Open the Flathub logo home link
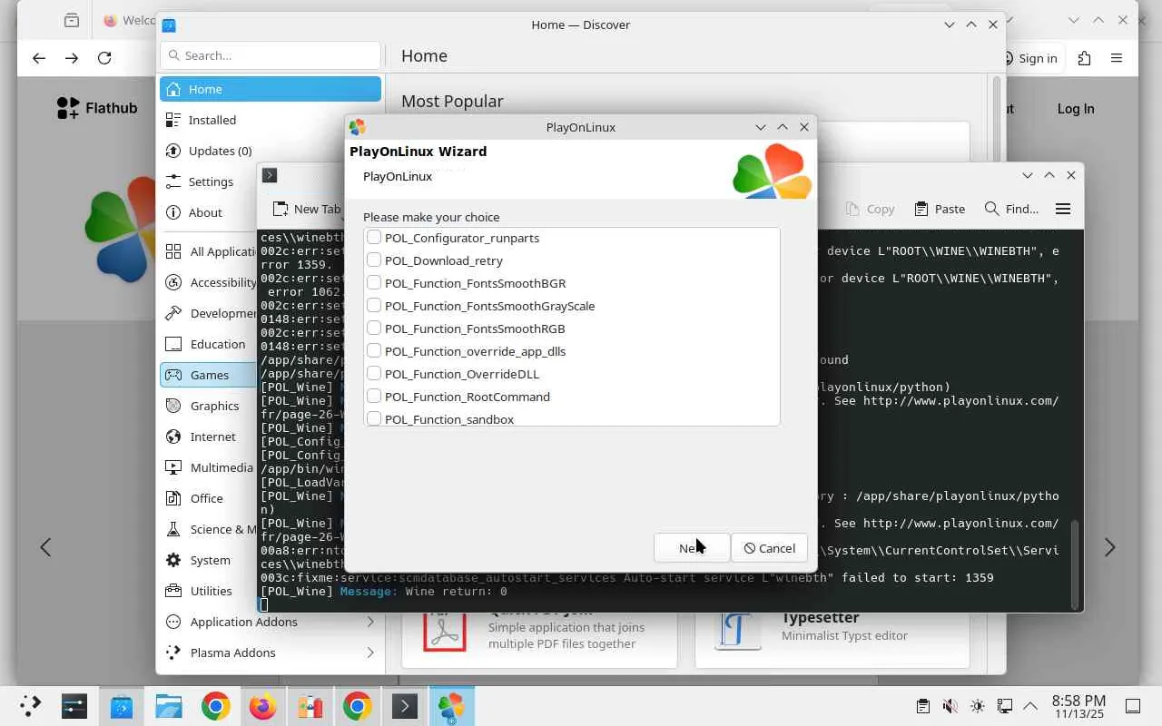Screen dimensions: 1162x726 tap(97, 108)
